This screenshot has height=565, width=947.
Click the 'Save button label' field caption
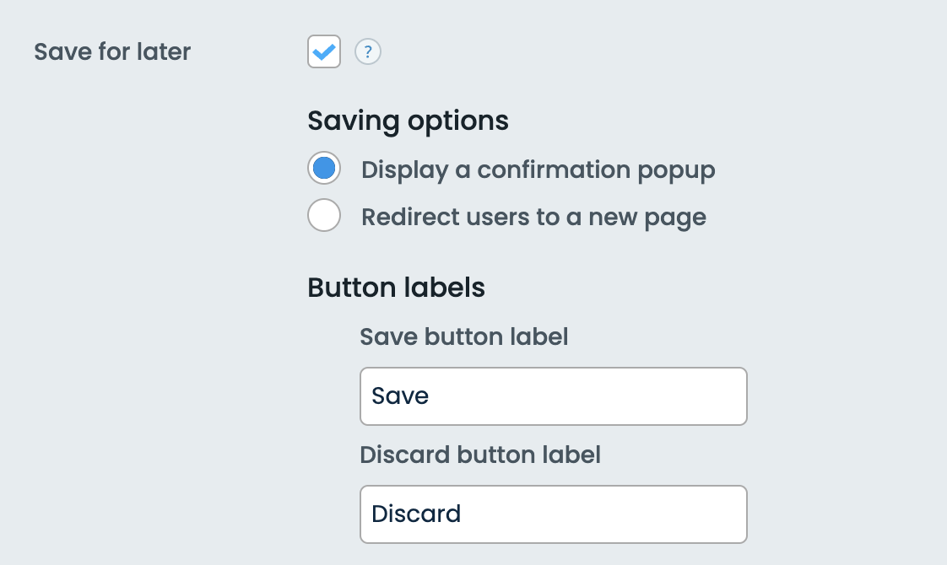(463, 337)
